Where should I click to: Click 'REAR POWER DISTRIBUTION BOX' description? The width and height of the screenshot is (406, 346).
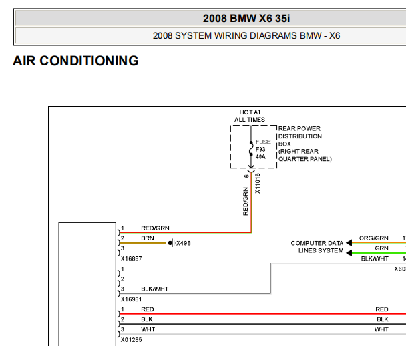point(304,144)
